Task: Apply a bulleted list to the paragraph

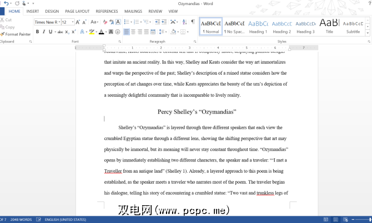Action: point(126,22)
